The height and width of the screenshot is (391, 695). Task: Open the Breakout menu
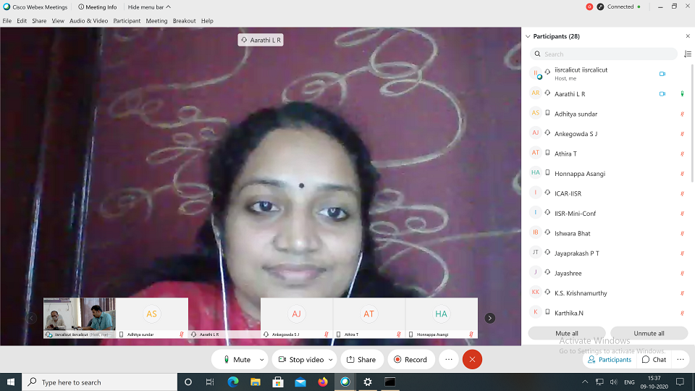click(x=184, y=21)
